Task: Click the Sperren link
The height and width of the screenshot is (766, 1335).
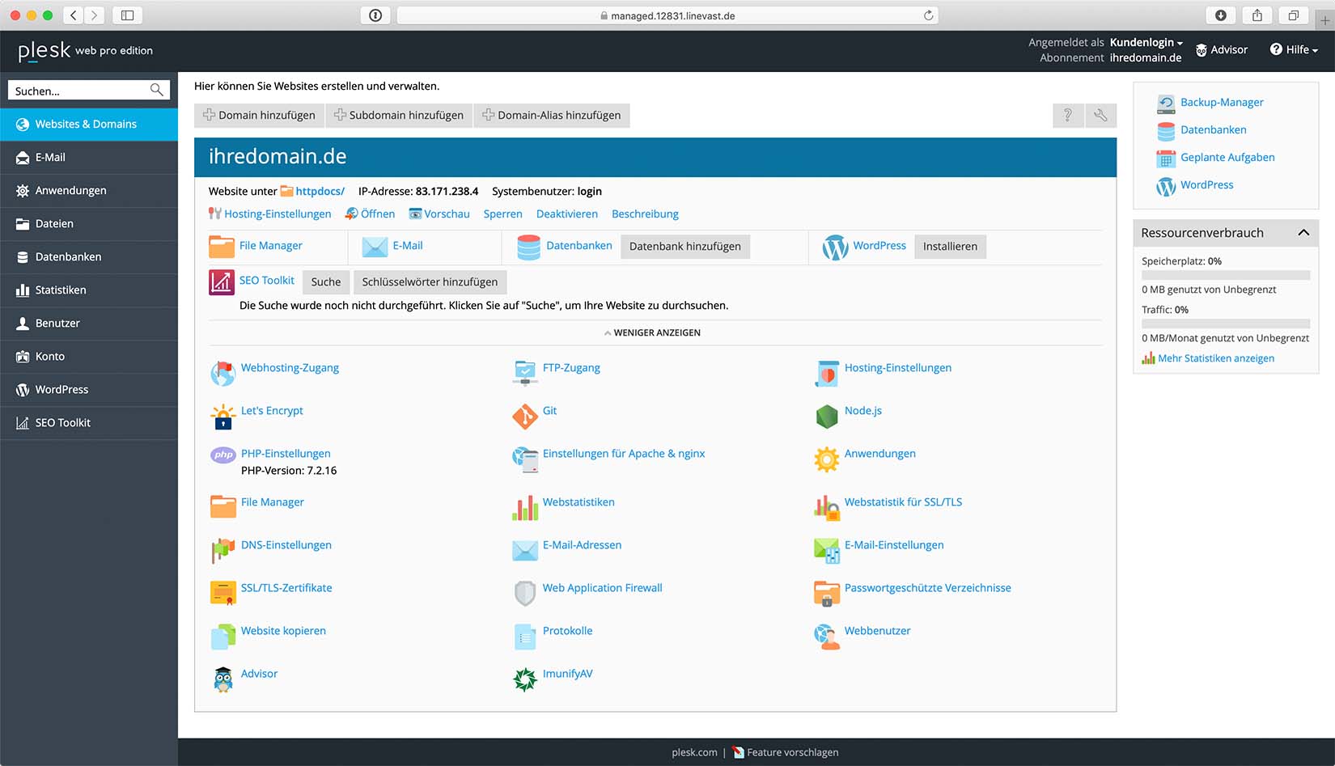Action: [502, 214]
